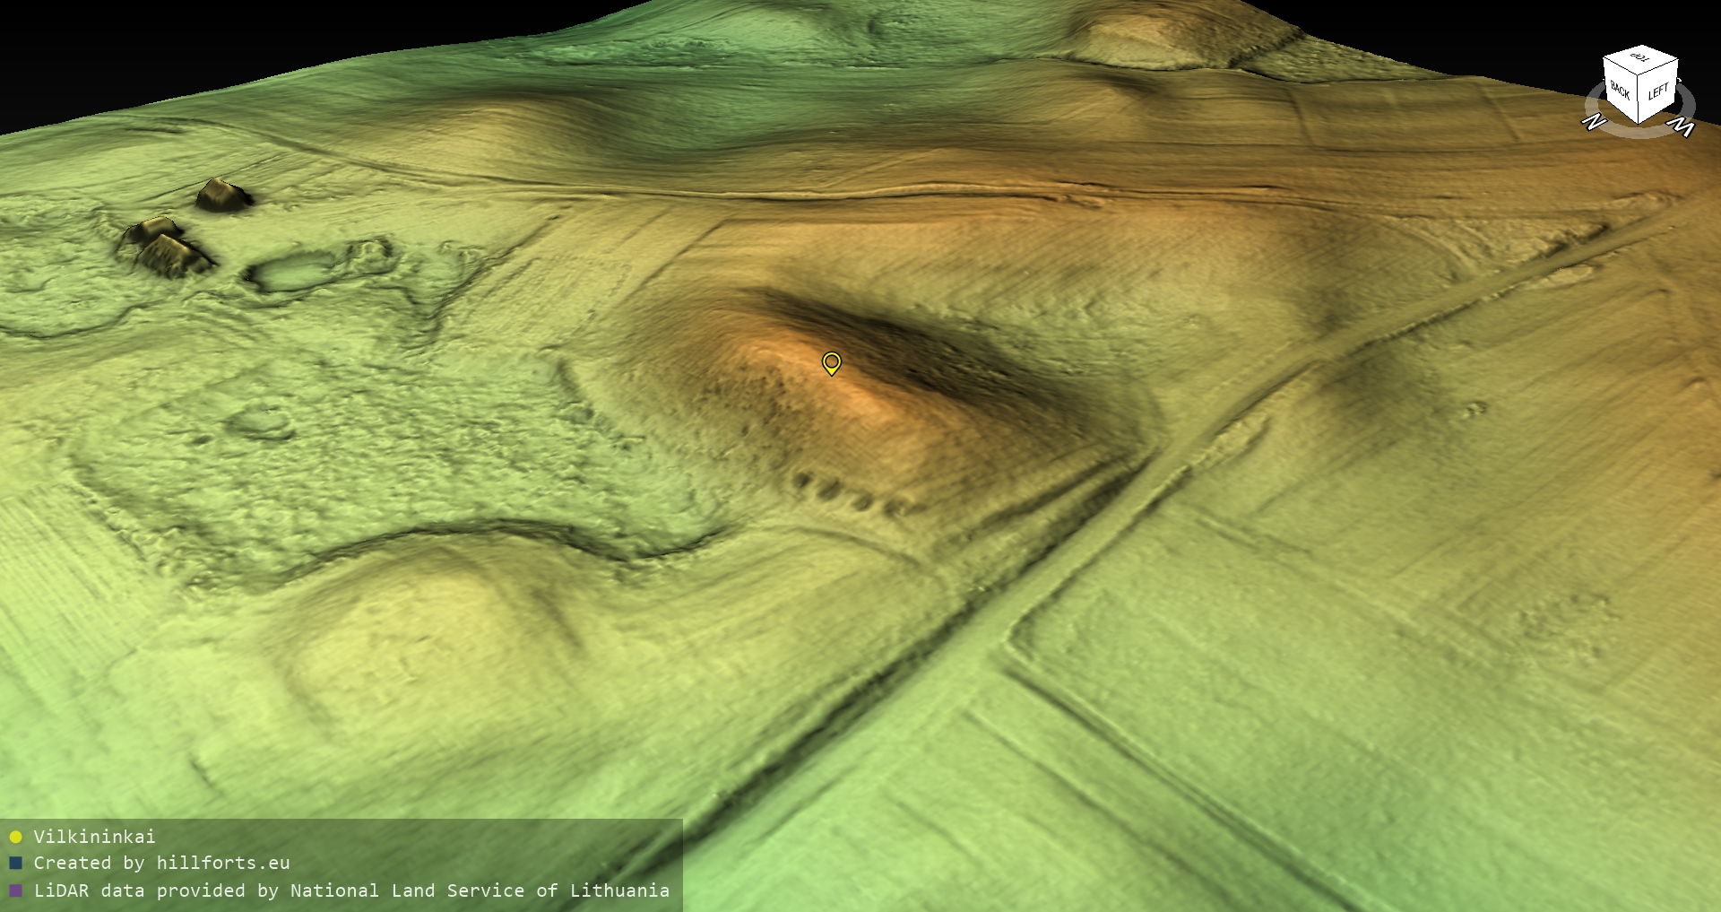
Task: Select the Vilkininkai label in the legend
Action: 94,837
